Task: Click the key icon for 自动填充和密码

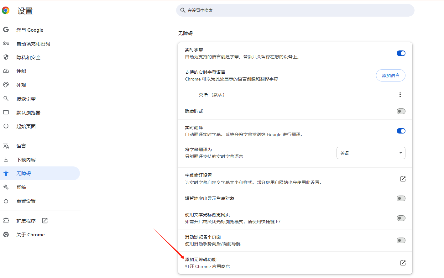Action: 6,43
